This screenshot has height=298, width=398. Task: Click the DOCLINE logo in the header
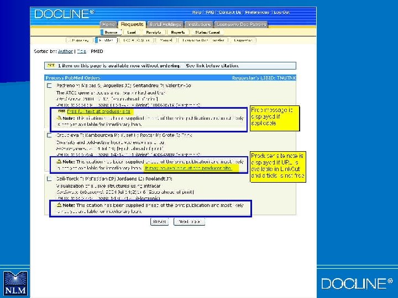[64, 14]
